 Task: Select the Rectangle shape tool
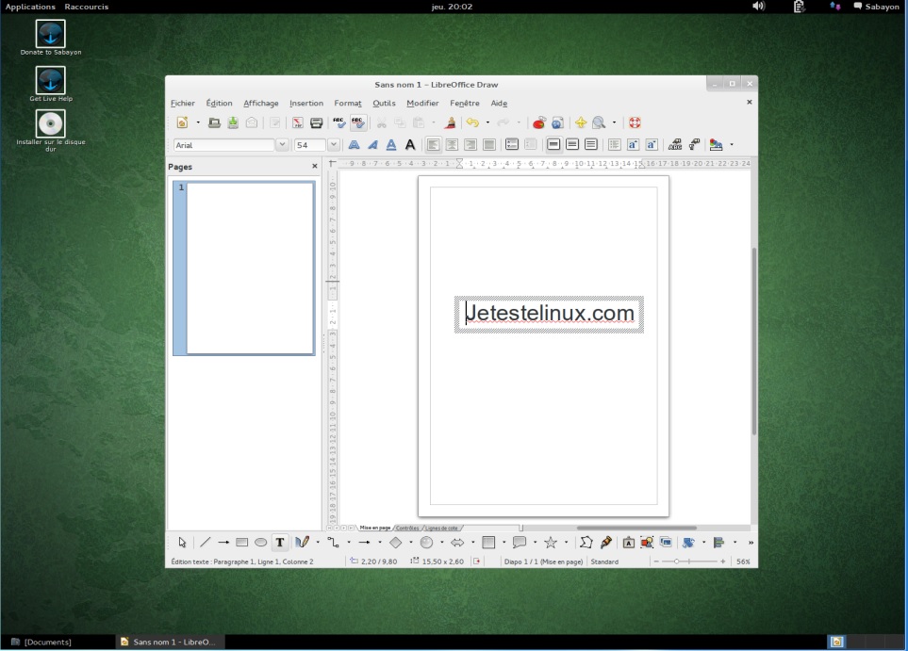coord(242,543)
